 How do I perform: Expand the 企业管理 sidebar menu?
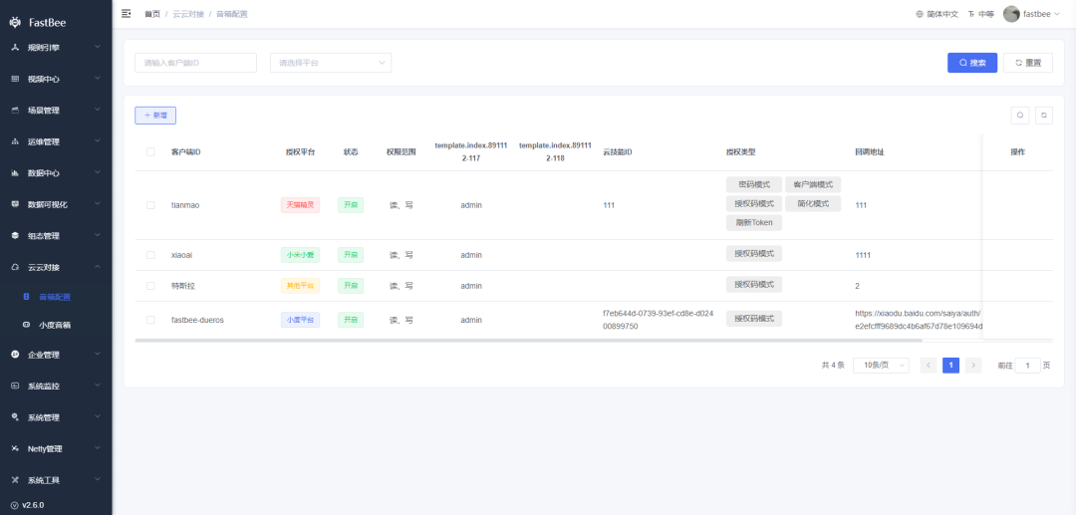[56, 355]
